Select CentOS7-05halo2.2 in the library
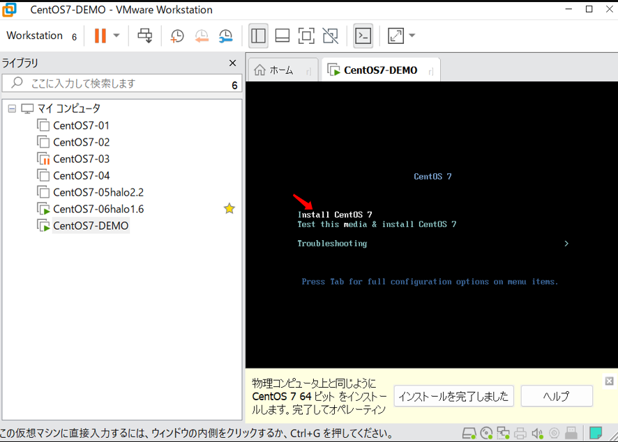Screen dimensions: 618x442 tap(98, 192)
